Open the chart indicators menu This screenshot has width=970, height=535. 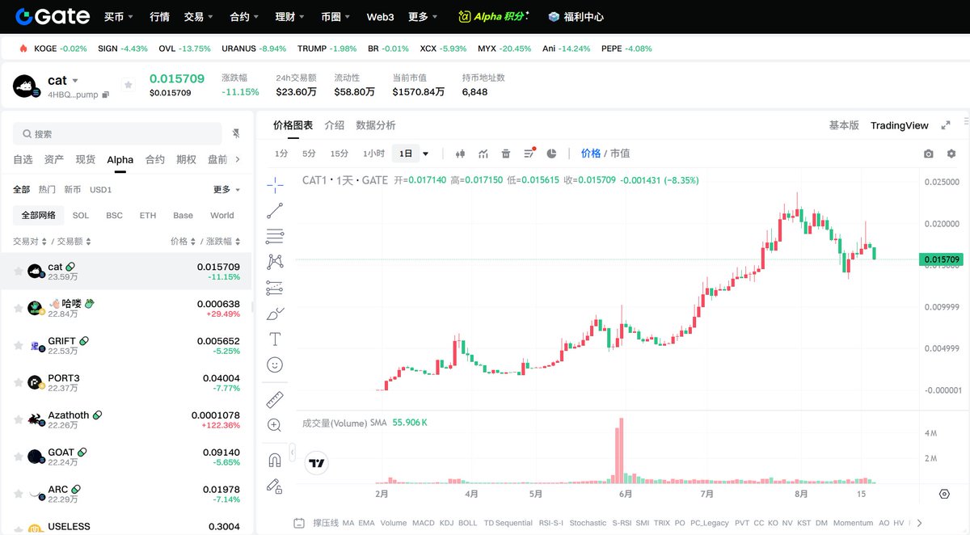coord(483,154)
